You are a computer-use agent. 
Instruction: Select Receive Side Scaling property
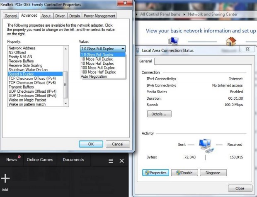click(x=25, y=65)
